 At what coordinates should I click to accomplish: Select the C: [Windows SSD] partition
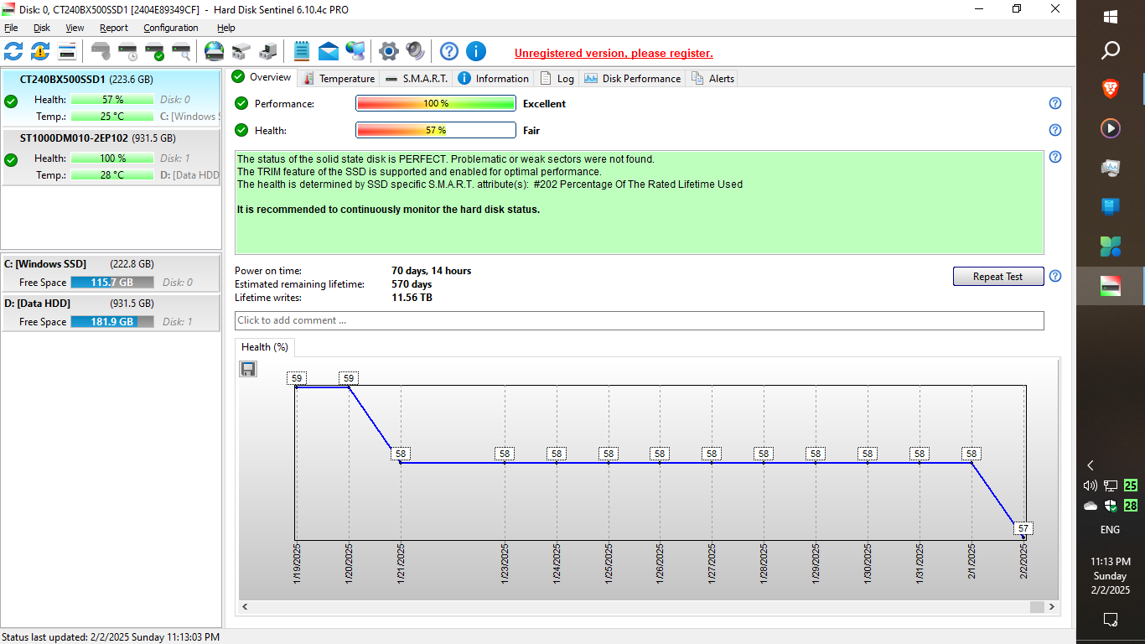(x=111, y=273)
